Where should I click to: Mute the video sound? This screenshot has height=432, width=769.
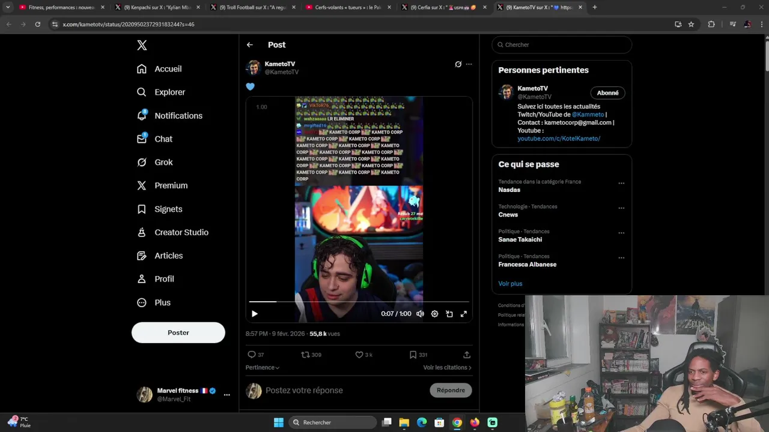point(420,314)
